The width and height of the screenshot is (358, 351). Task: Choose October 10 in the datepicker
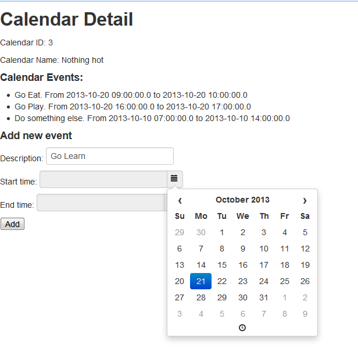(x=264, y=249)
